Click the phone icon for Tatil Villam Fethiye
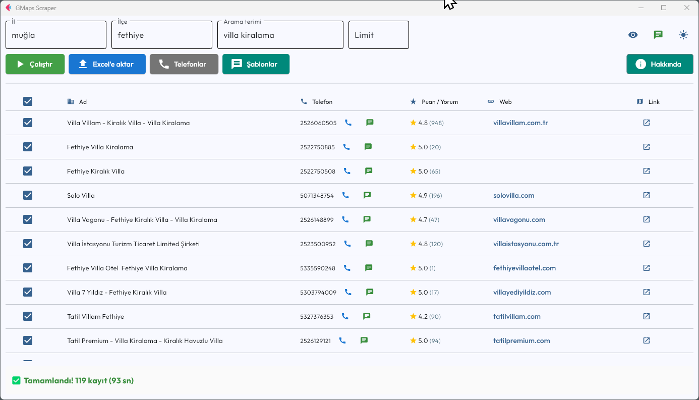Viewport: 699px width, 400px height. pos(345,316)
